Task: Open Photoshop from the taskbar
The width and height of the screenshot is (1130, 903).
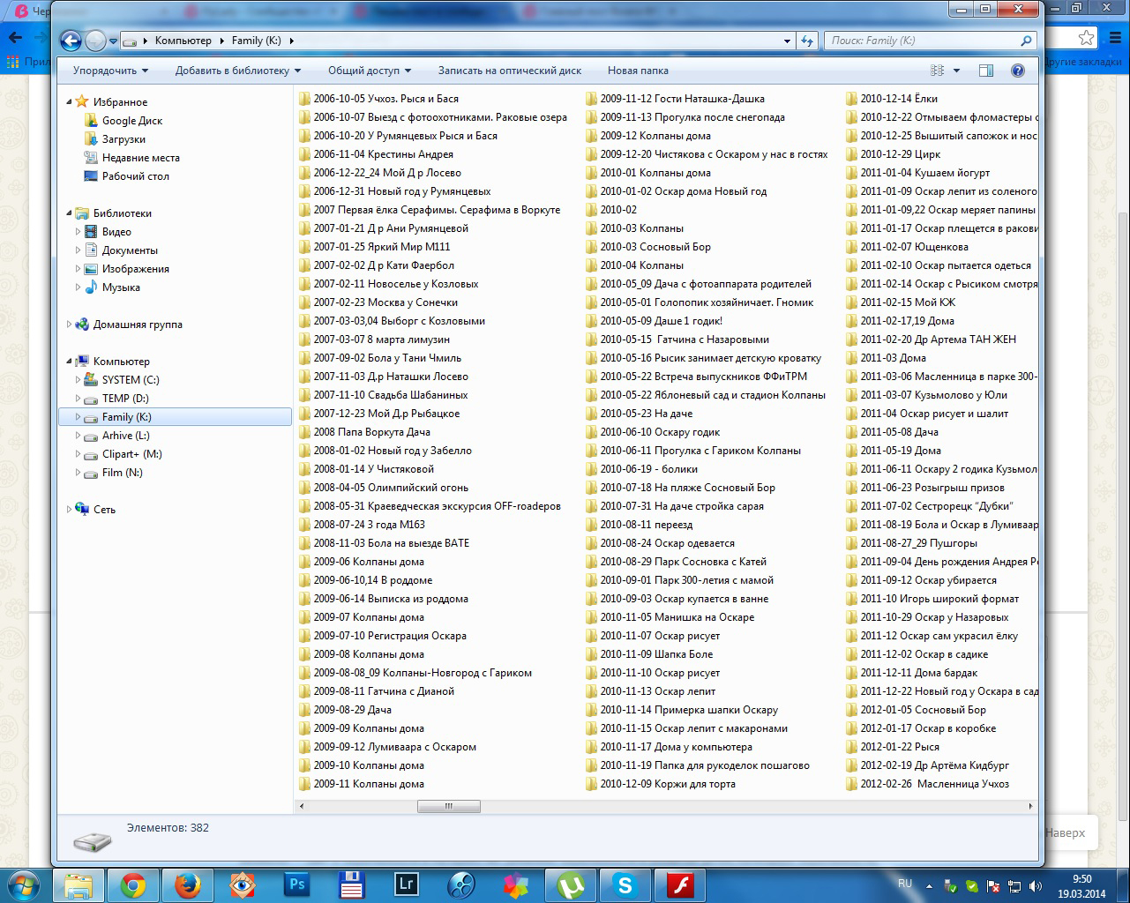Action: pos(296,884)
